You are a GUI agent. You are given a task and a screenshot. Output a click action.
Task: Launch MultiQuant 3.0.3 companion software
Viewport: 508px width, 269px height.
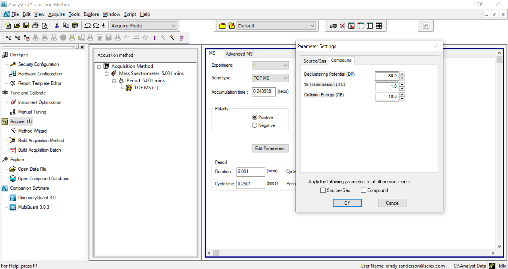point(34,207)
